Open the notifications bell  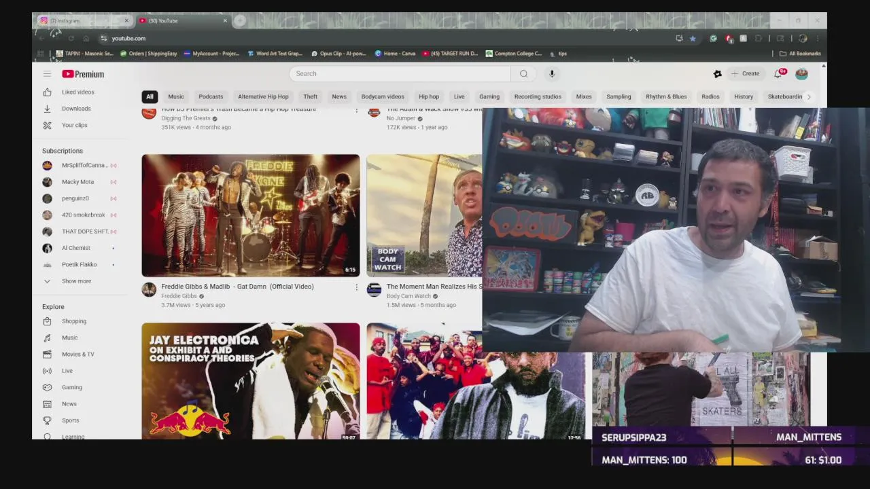(779, 73)
